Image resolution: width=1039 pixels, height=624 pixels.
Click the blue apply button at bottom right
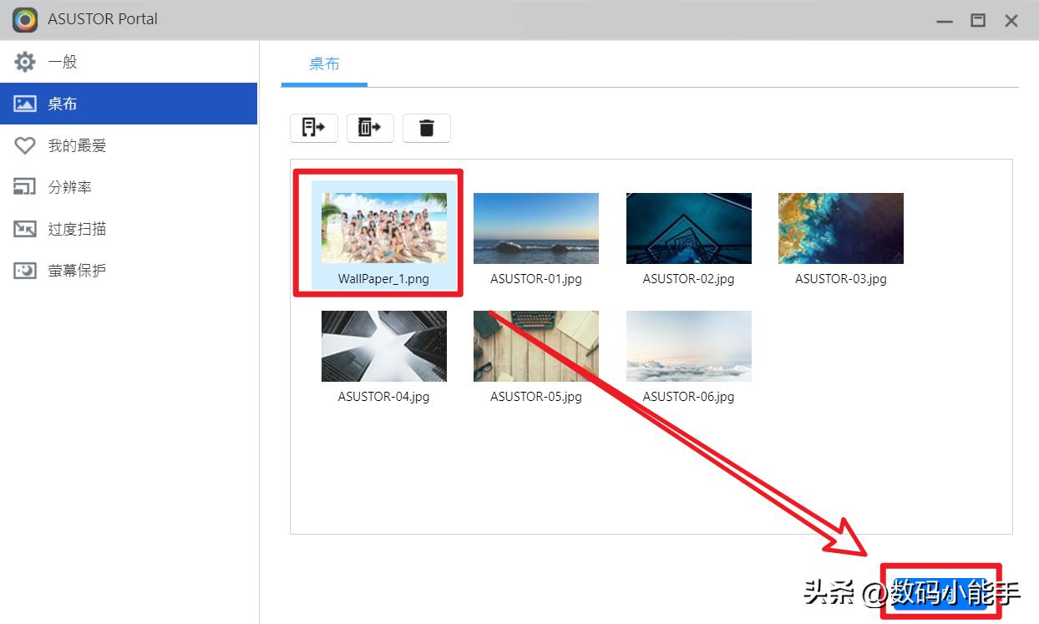pos(940,592)
